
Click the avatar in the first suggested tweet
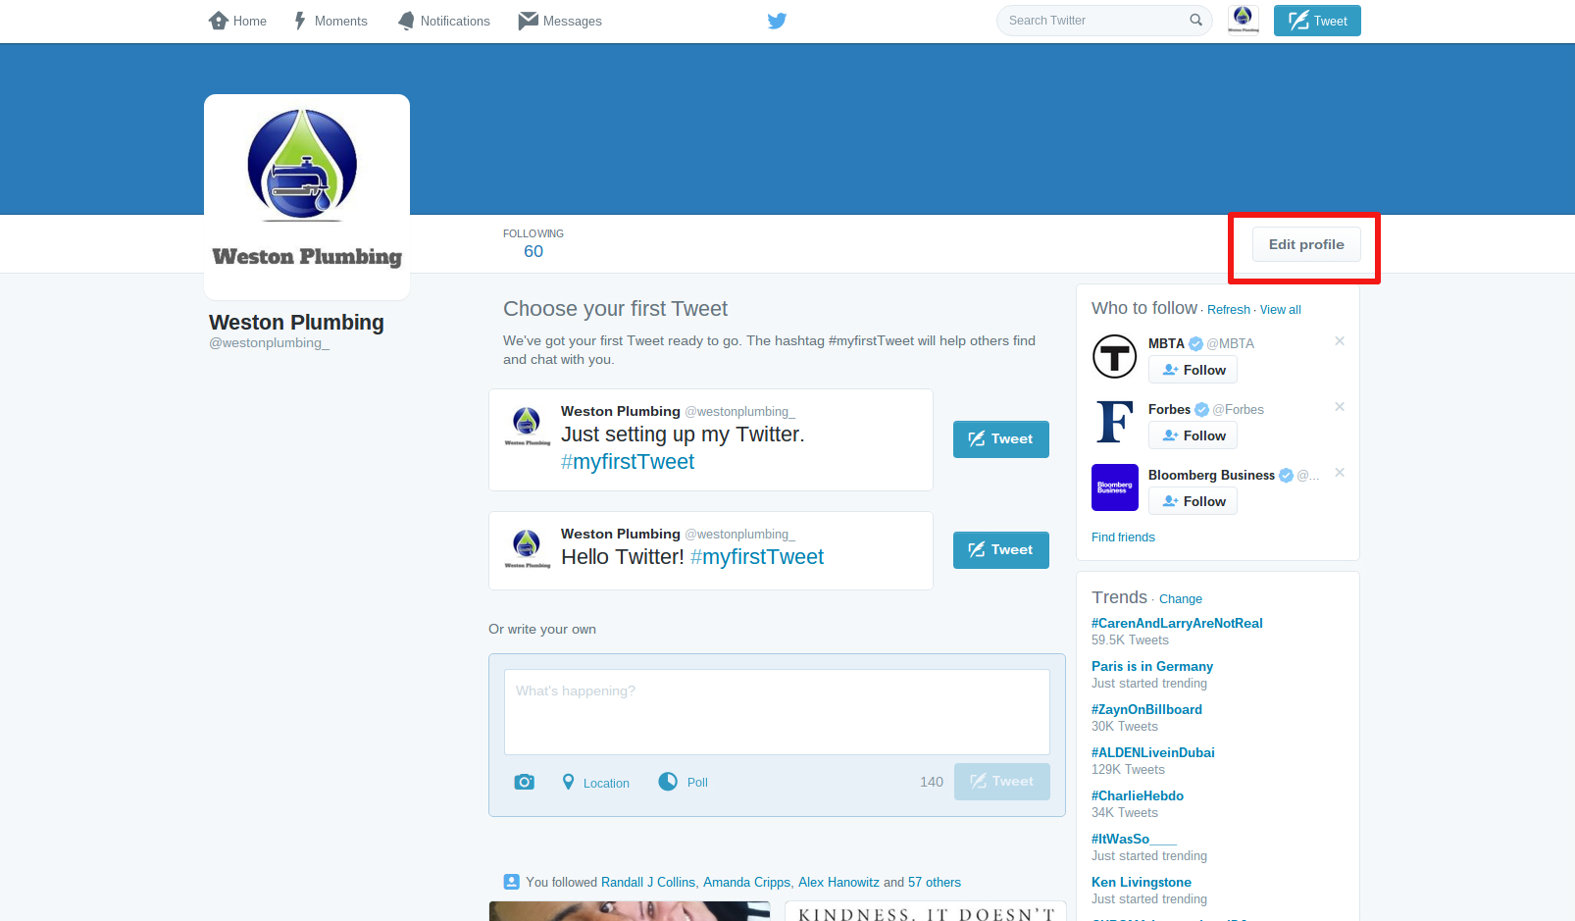coord(528,427)
